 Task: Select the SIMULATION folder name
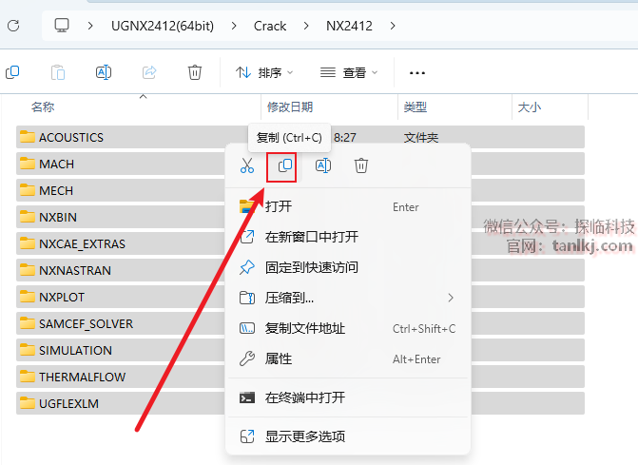75,350
